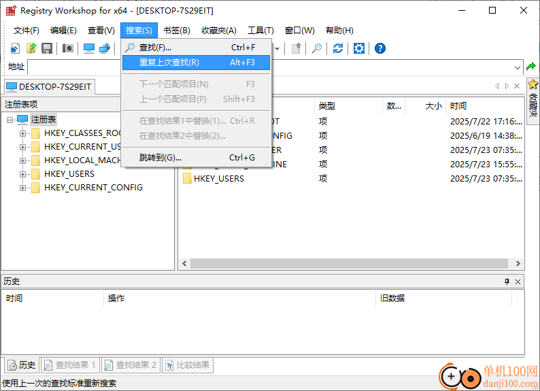The height and width of the screenshot is (391, 540).
Task: Expand the HKEY_CURRENT_USER tree node
Action: tap(22, 147)
